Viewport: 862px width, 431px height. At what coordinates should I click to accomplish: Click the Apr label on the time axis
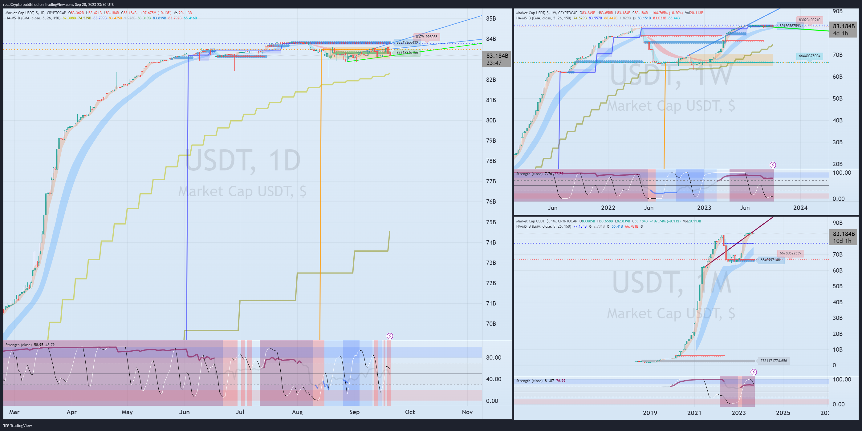(x=71, y=412)
